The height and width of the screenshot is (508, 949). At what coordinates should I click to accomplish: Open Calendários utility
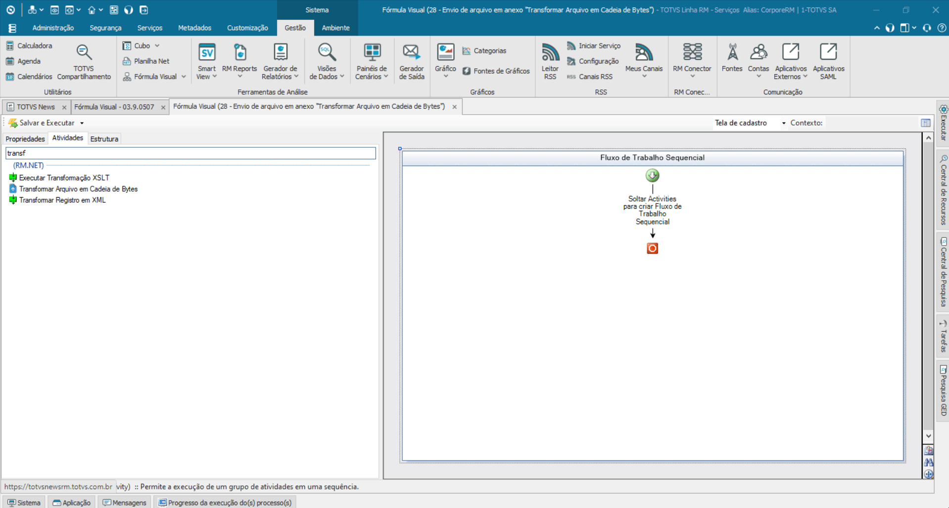click(29, 77)
